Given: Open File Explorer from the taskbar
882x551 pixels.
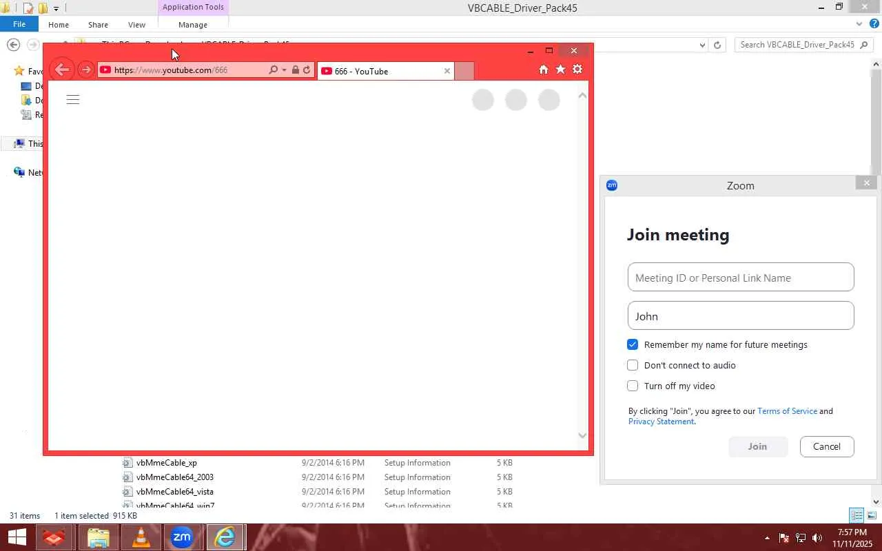Looking at the screenshot, I should (99, 537).
